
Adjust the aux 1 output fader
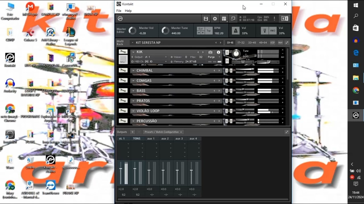tap(149, 170)
